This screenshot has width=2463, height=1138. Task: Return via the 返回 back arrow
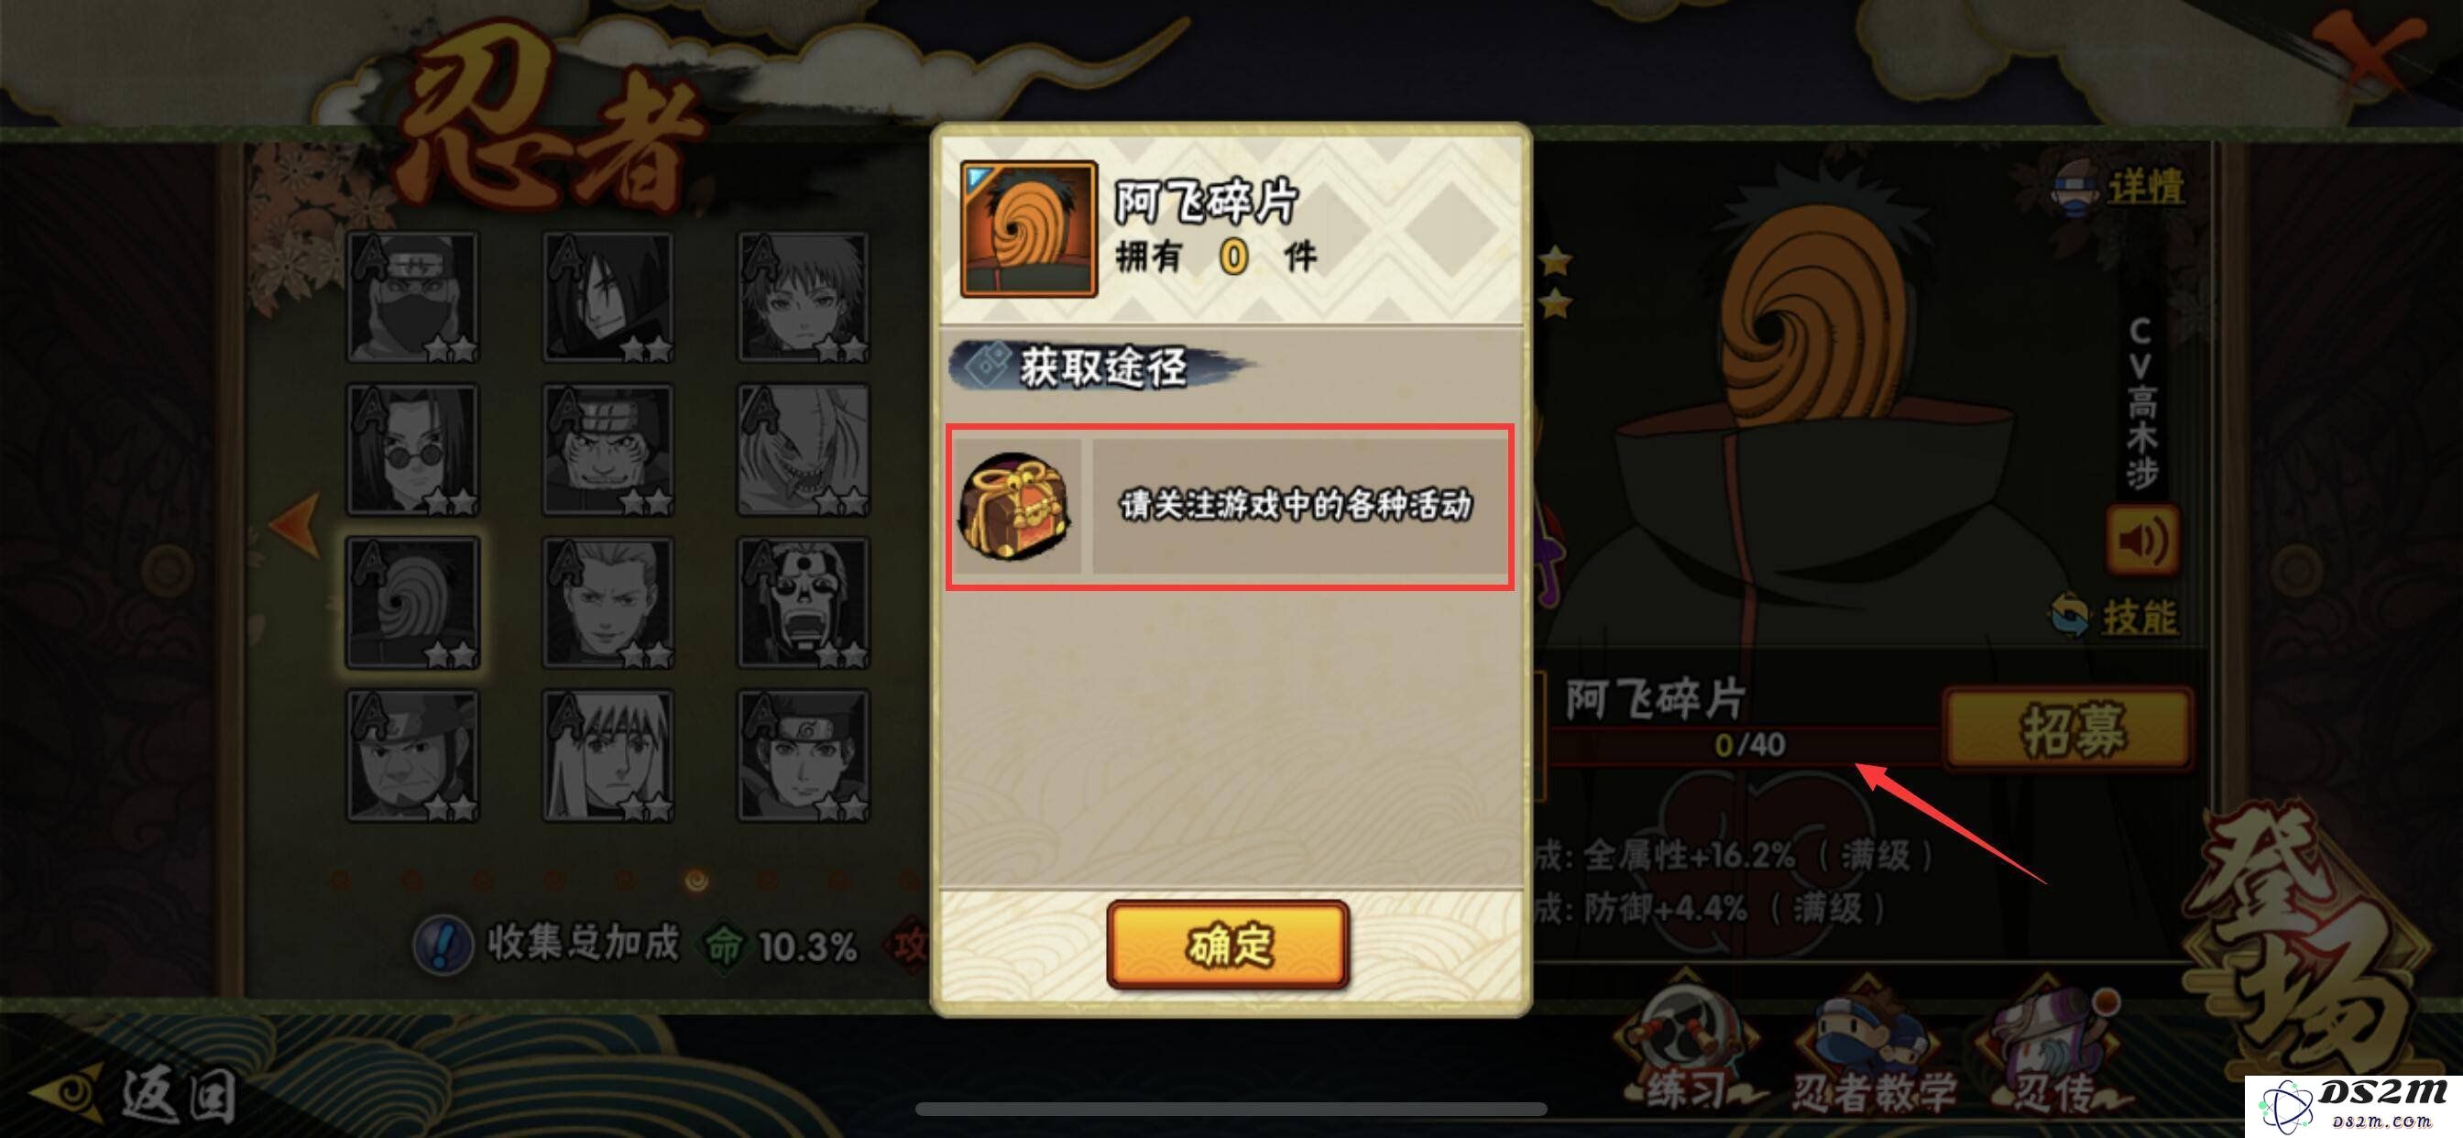click(134, 1094)
